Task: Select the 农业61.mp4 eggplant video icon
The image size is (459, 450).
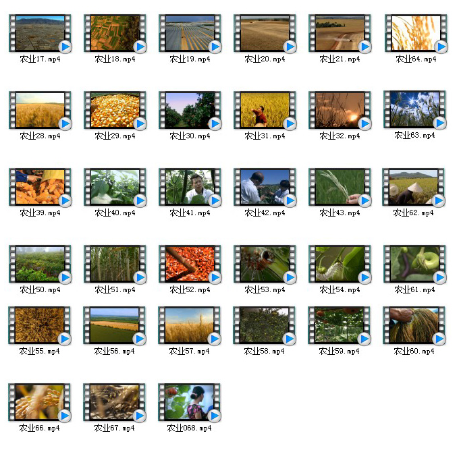Action: tap(415, 264)
